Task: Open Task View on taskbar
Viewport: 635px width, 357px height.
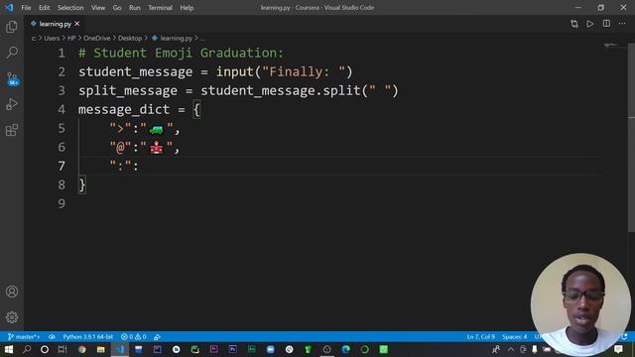Action: [x=63, y=349]
